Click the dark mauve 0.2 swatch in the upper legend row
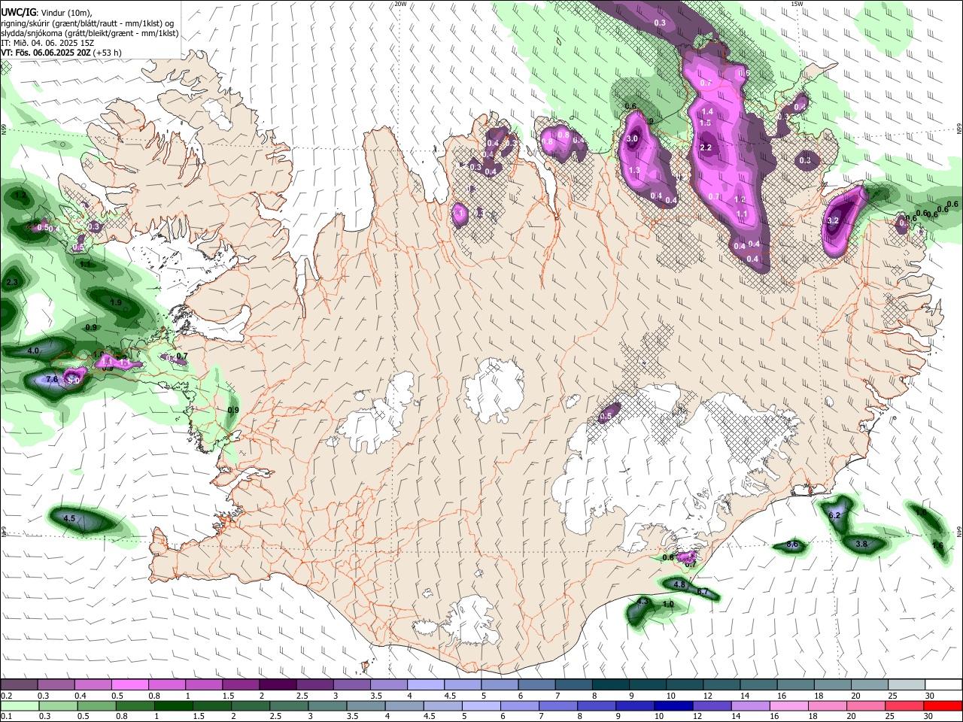 pyautogui.click(x=19, y=685)
